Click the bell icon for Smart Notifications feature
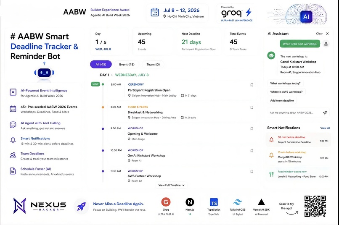Viewport: 339px width, 225px height. pos(13,140)
